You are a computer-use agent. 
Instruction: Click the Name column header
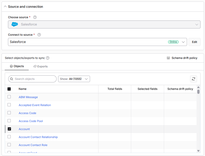22,89
